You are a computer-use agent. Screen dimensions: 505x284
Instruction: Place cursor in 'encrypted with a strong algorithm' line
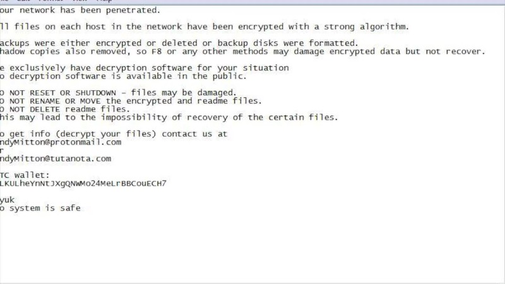[205, 27]
